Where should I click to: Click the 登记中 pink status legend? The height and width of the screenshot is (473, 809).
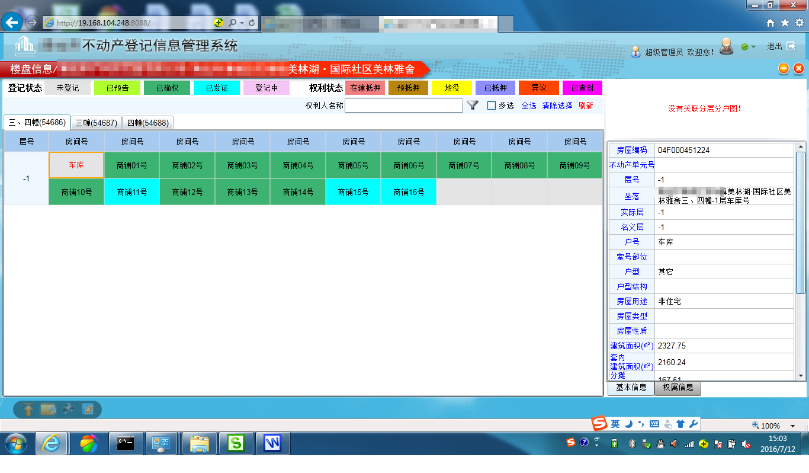point(267,88)
